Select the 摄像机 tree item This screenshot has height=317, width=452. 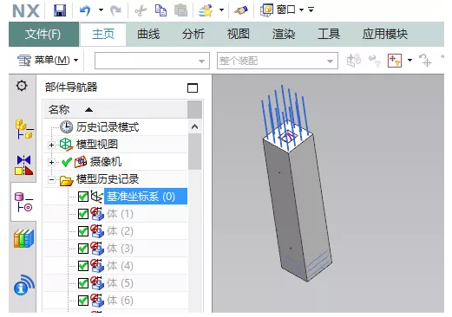(106, 162)
